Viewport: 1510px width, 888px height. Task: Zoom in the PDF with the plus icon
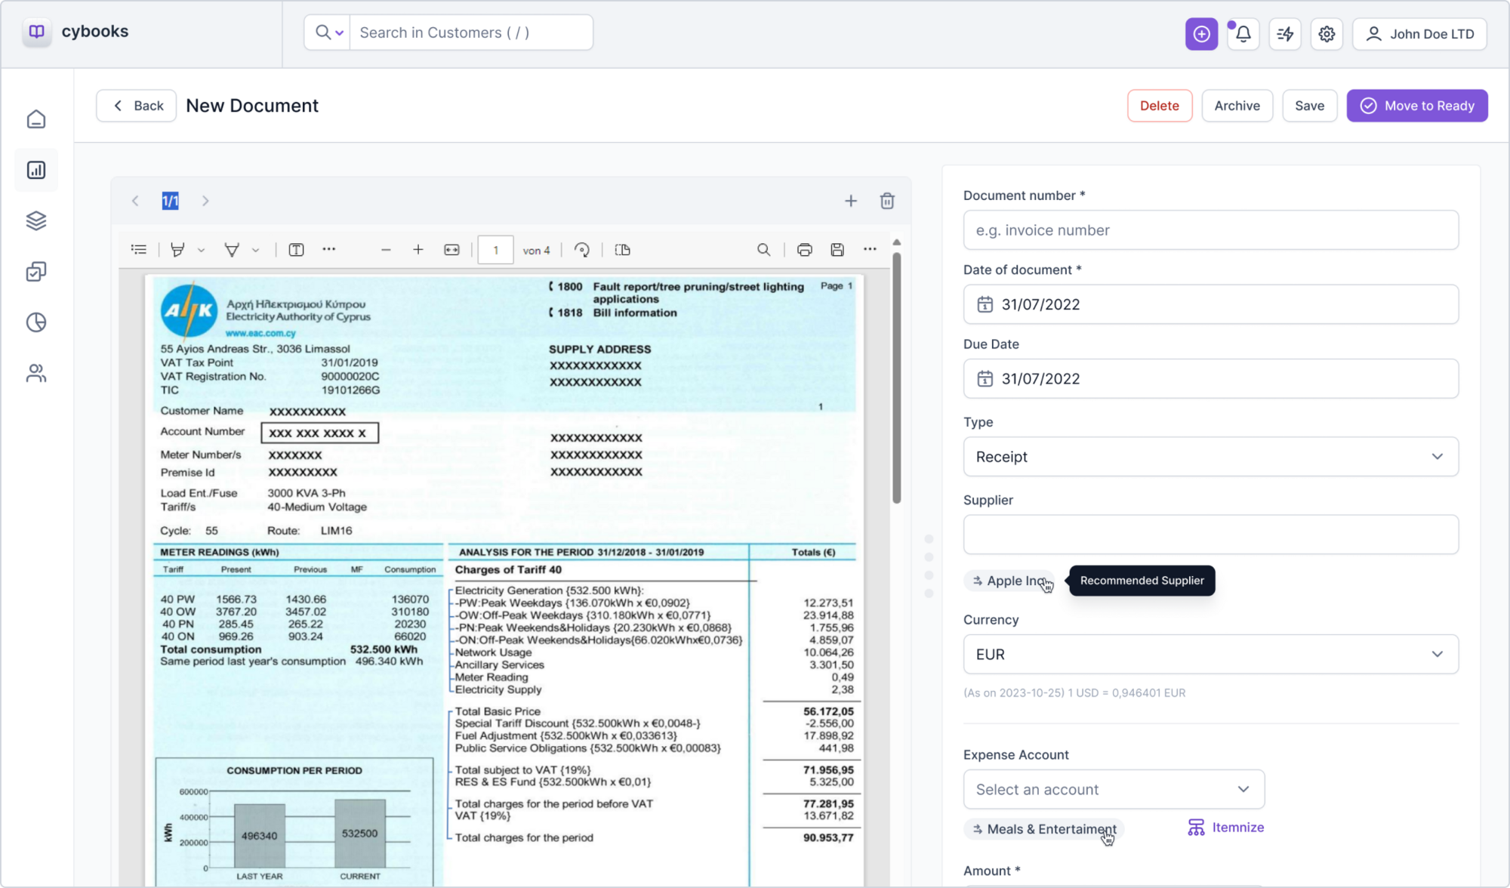(418, 250)
